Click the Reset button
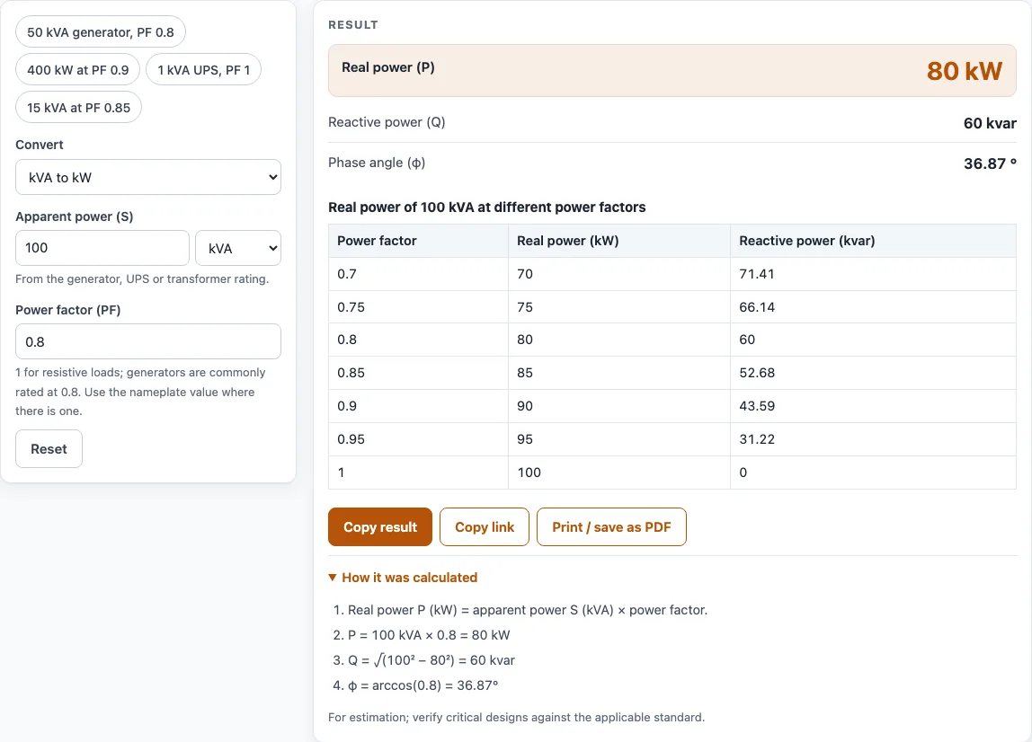The width and height of the screenshot is (1032, 742). (49, 448)
